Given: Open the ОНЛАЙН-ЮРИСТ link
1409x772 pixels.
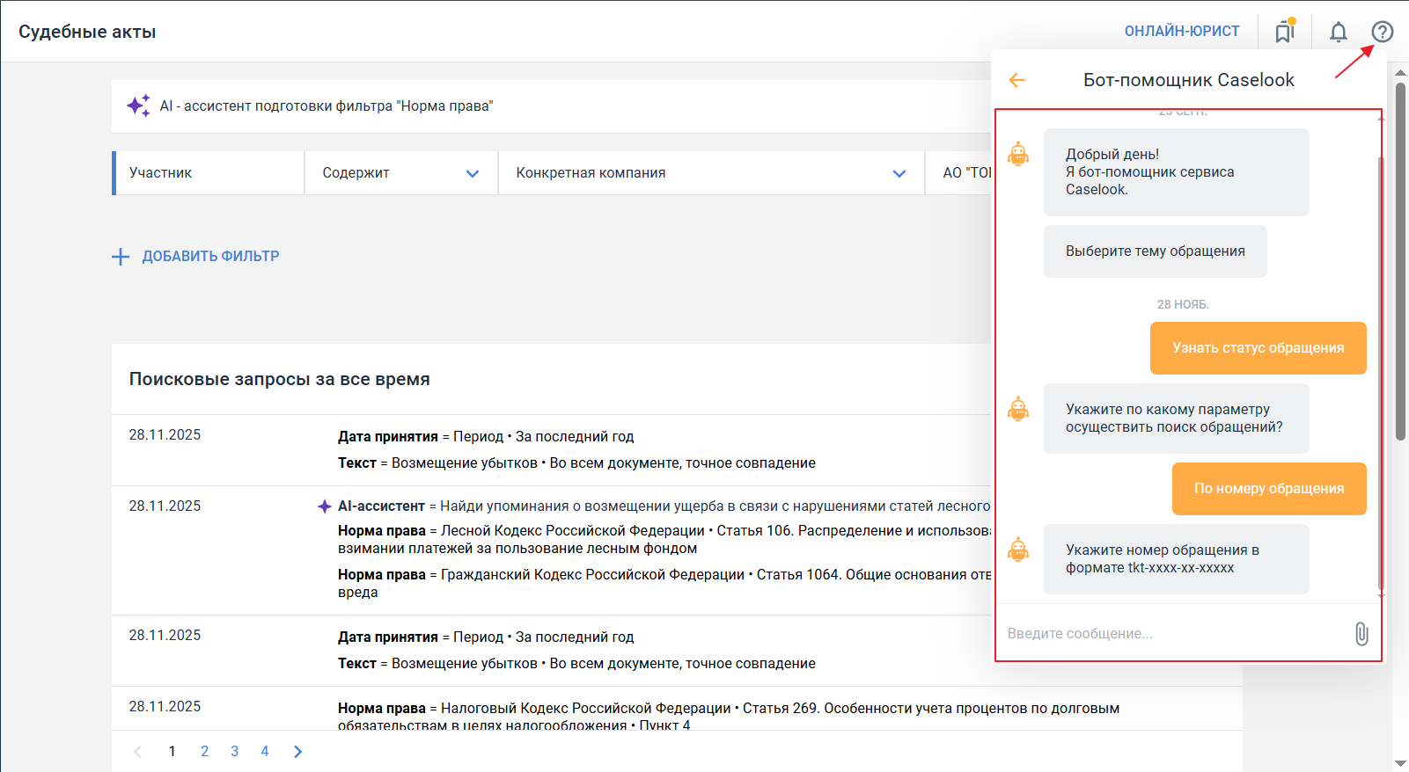Looking at the screenshot, I should click(1181, 32).
